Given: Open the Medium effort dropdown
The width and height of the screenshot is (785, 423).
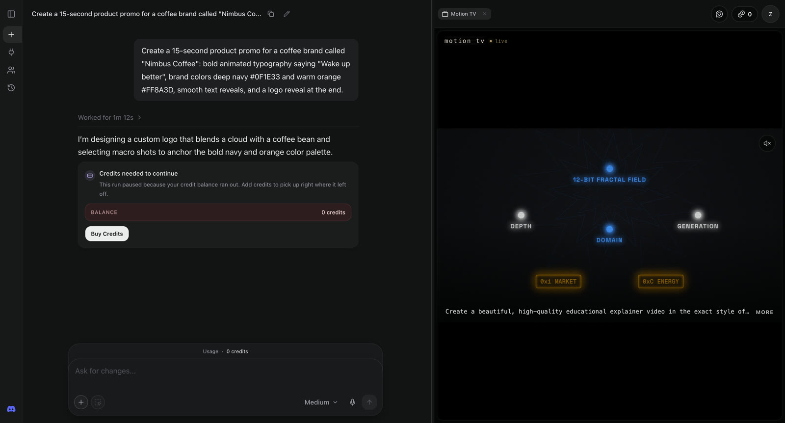Looking at the screenshot, I should 321,402.
